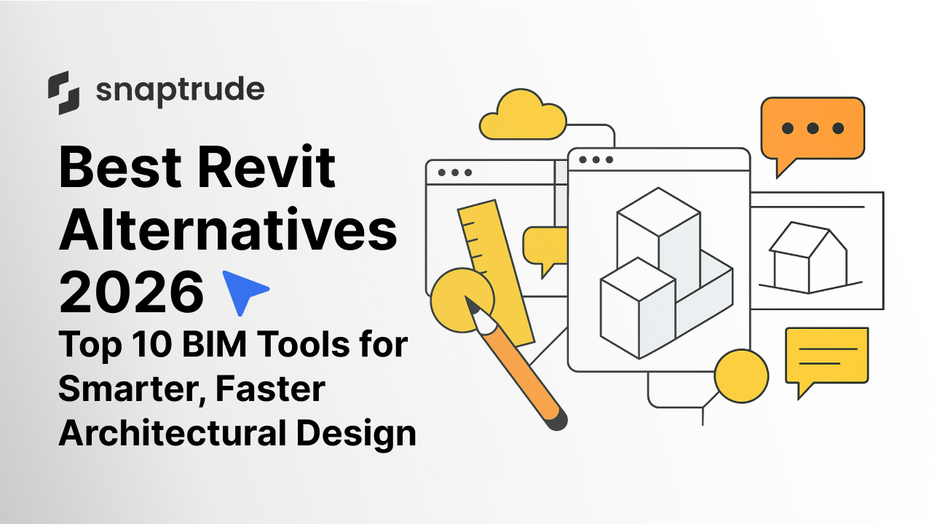
Task: Click the yellow cloud icon
Action: [x=523, y=114]
